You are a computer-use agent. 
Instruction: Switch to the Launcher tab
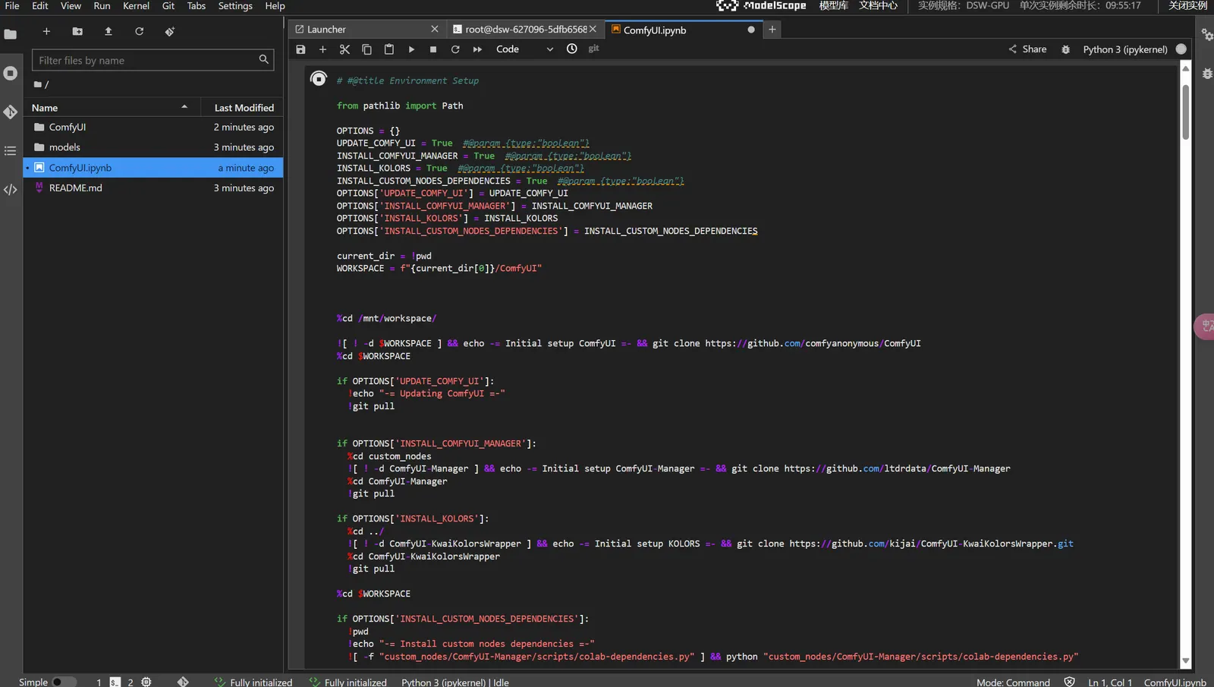327,30
